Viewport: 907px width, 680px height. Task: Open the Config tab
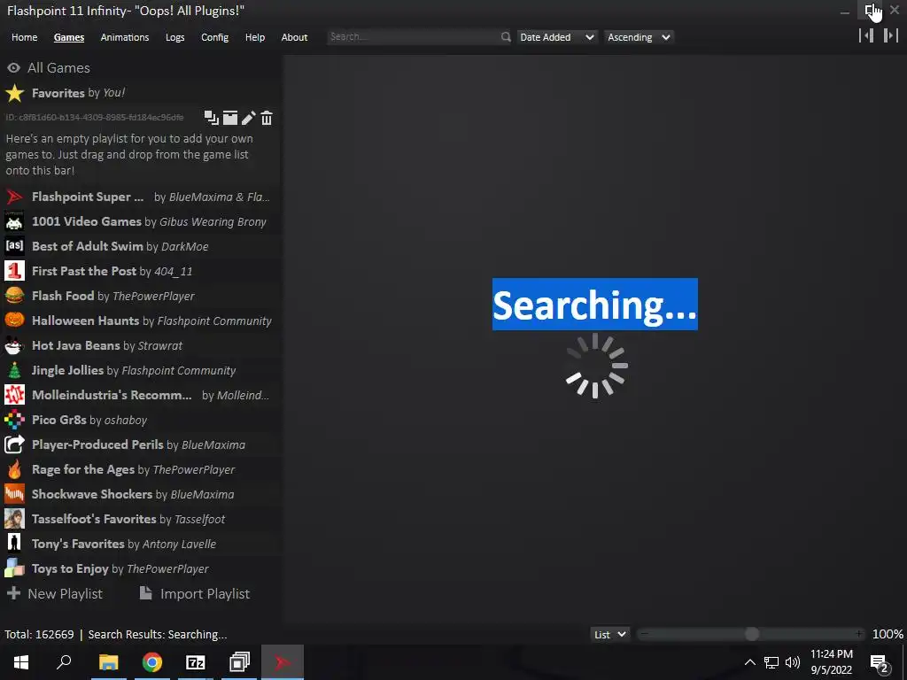[x=214, y=37]
